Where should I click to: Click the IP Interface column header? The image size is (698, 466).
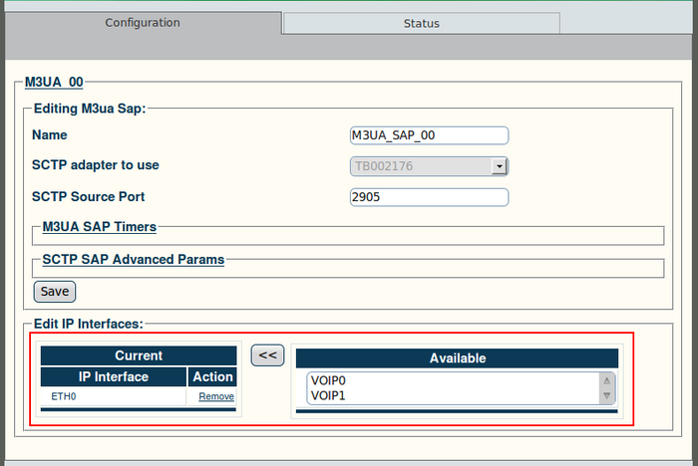(114, 376)
